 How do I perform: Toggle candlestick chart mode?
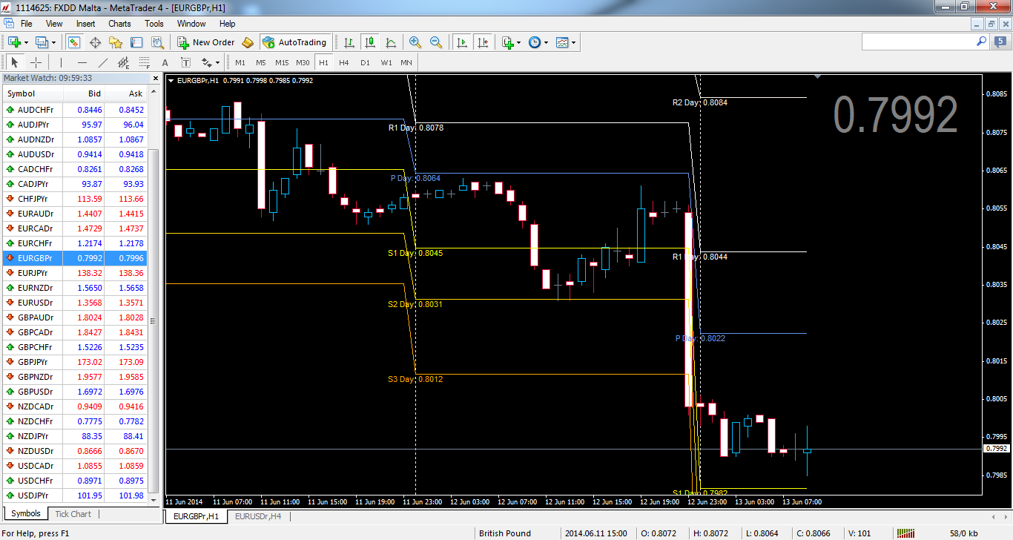(369, 42)
